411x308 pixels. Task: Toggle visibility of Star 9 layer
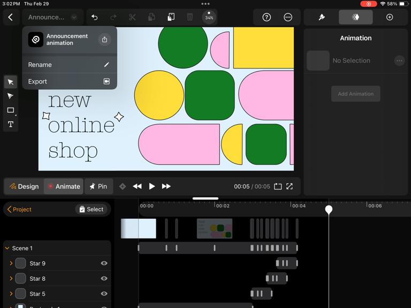(x=104, y=263)
